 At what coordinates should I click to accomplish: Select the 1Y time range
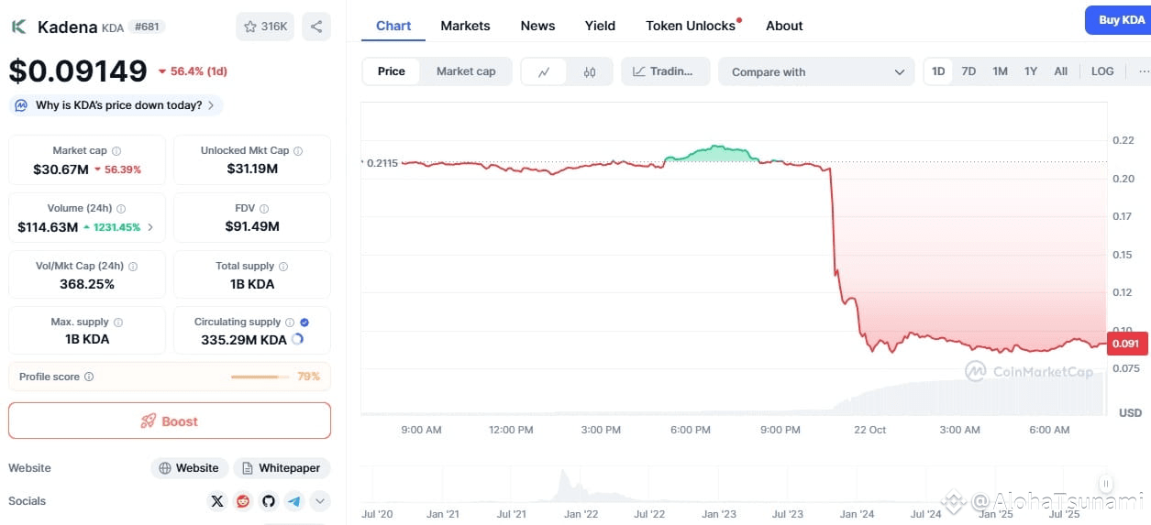coord(1031,71)
